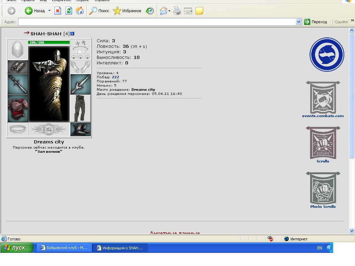The height and width of the screenshot is (266, 355).
Task: Select the necklace equipment slot
Action: 80,49
